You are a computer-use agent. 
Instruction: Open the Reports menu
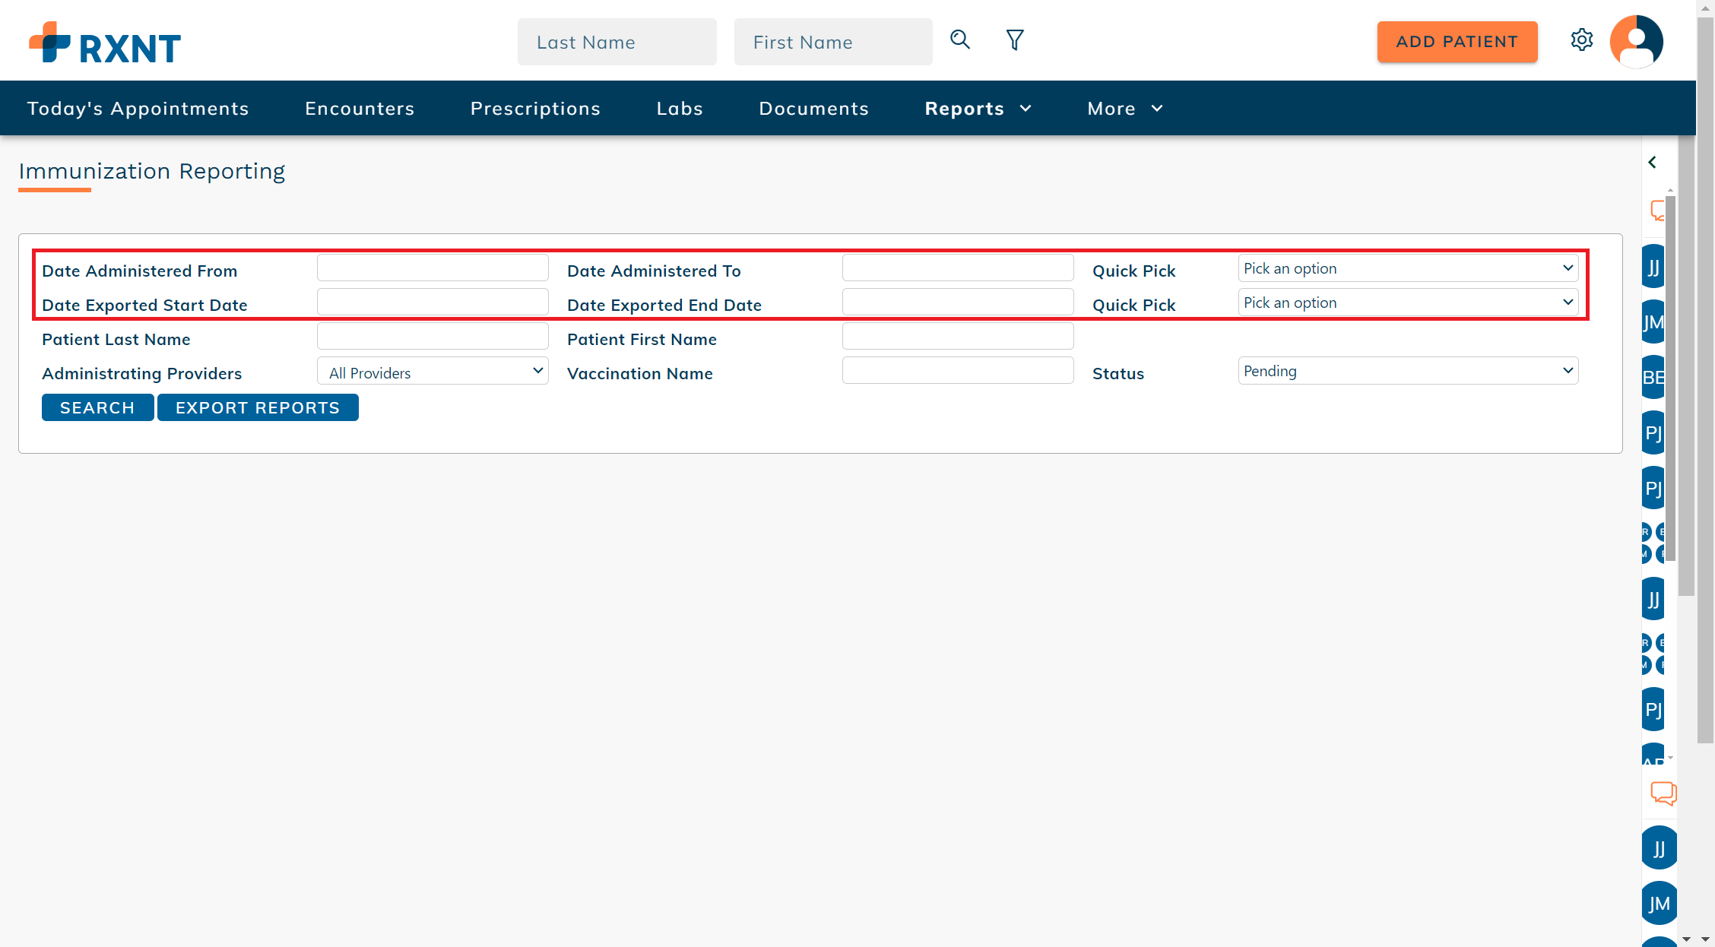point(978,108)
